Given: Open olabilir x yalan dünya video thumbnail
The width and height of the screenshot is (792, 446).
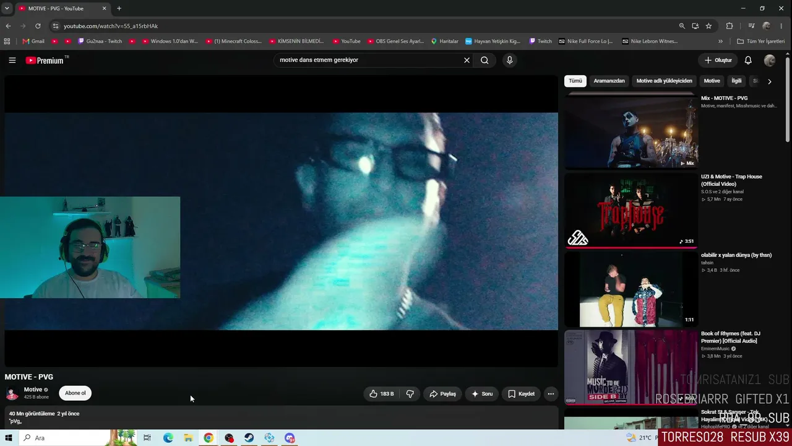Looking at the screenshot, I should click(x=631, y=289).
